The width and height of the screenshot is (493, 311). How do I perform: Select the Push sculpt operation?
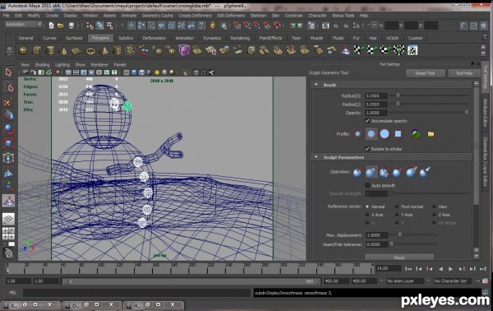[357, 173]
